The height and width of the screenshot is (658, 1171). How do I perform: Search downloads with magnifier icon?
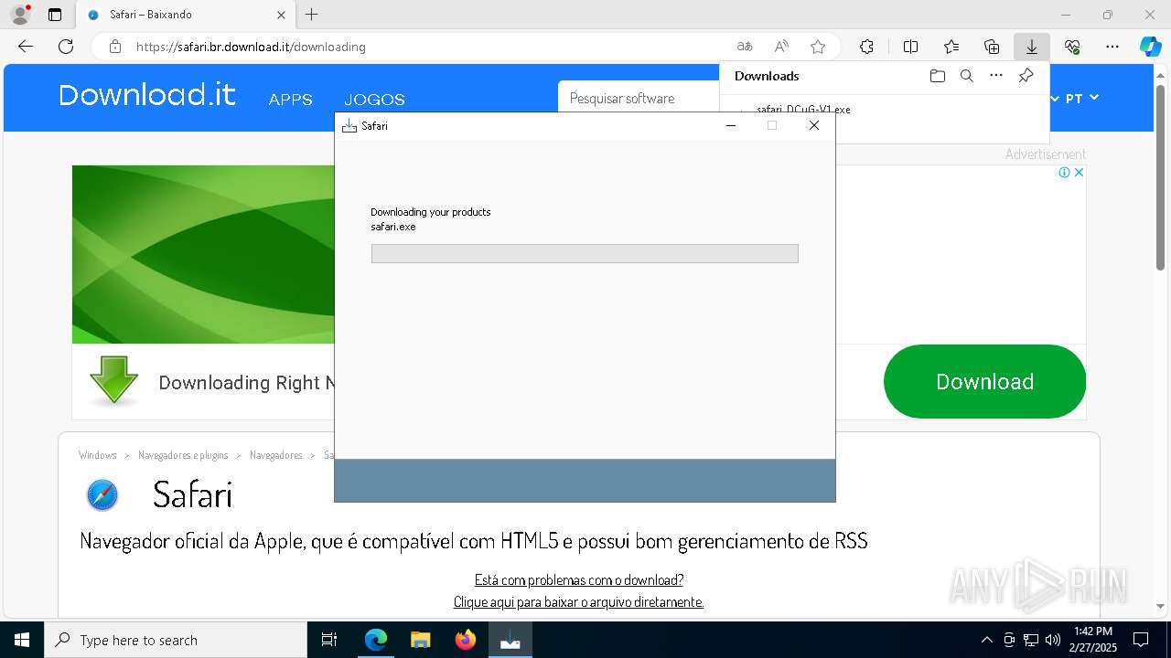pyautogui.click(x=967, y=76)
